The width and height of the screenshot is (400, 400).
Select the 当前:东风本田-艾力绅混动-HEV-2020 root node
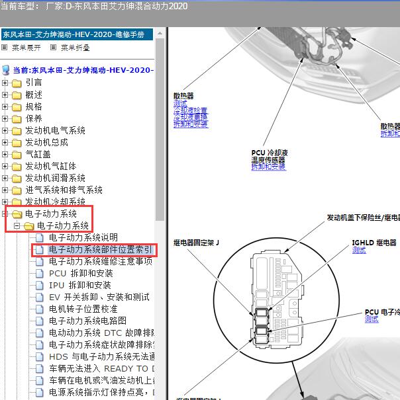click(83, 70)
